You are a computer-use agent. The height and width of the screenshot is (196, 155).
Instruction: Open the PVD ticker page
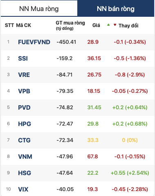pyautogui.click(x=24, y=108)
